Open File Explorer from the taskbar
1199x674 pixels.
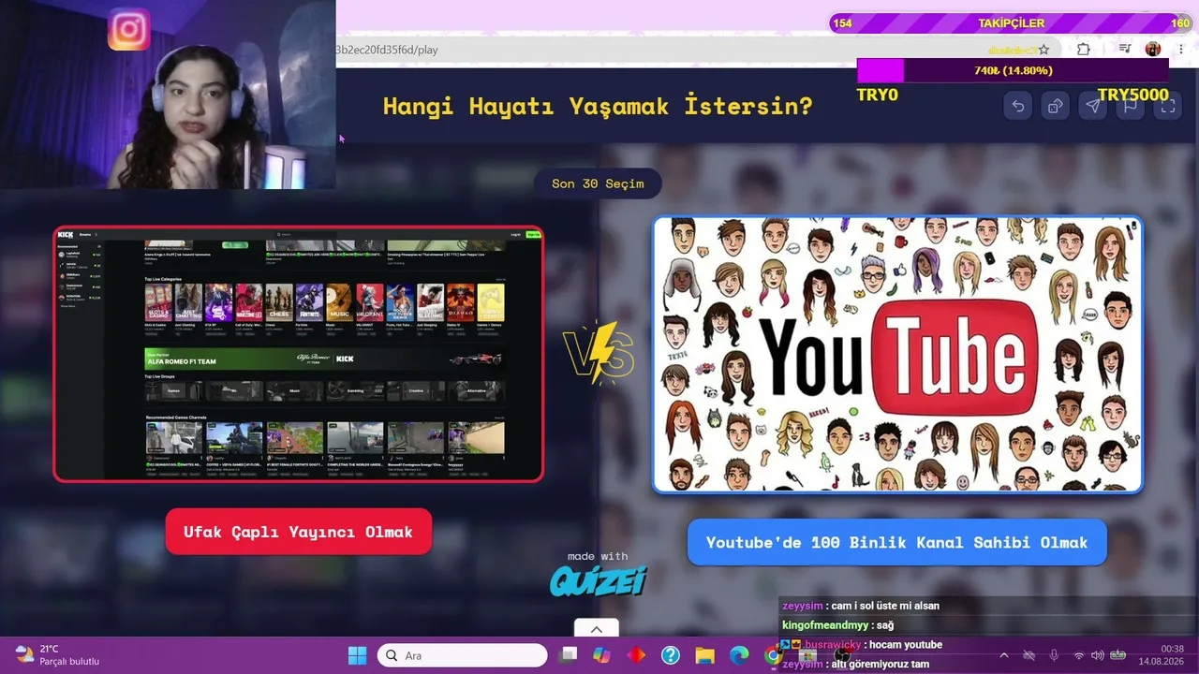tap(704, 655)
